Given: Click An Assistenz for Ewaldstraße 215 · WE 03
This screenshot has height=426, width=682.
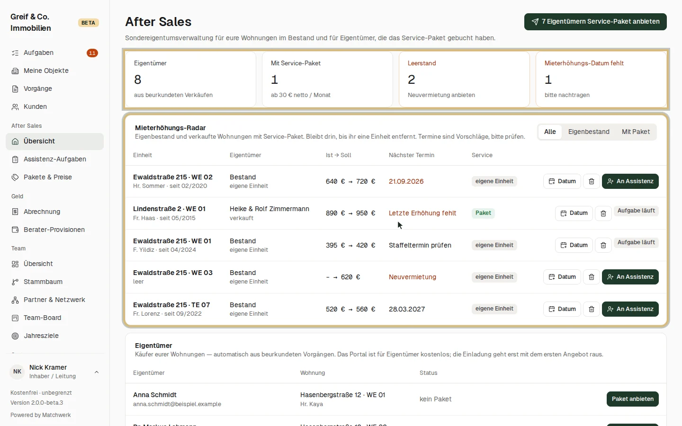Looking at the screenshot, I should 630,277.
